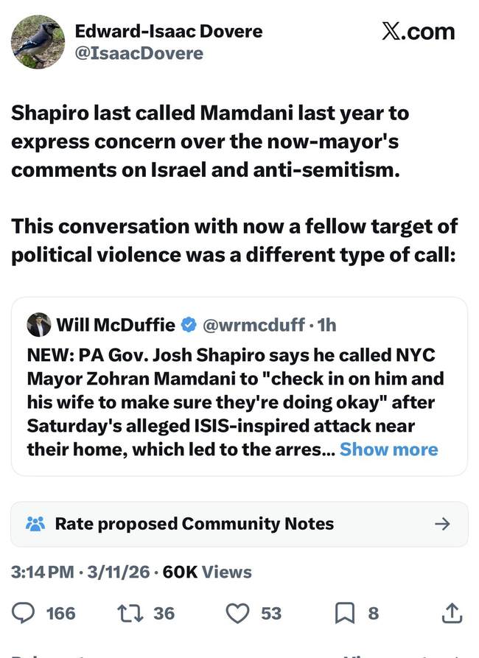Screen dimensions: 479x658
Task: Open Edward-Isaac Dovere's blue jay profile picture
Action: click(x=38, y=41)
